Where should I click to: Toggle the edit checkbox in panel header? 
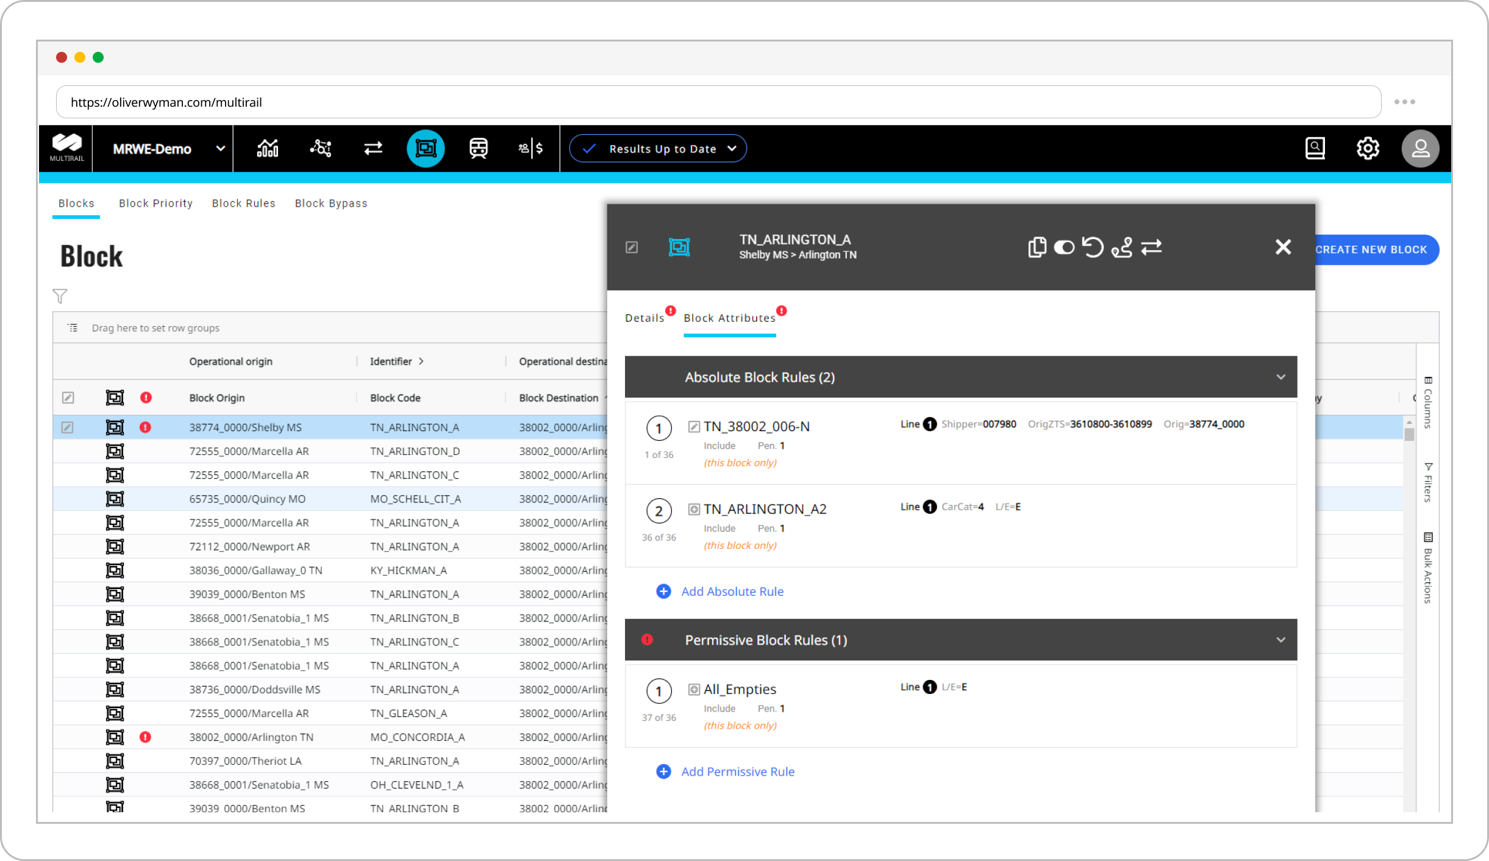pyautogui.click(x=632, y=247)
